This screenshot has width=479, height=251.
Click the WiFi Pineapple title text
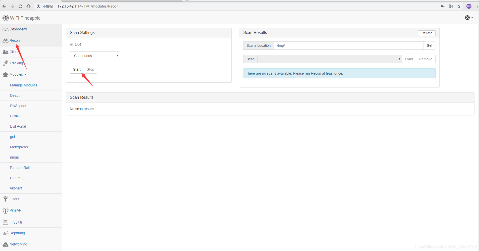25,18
